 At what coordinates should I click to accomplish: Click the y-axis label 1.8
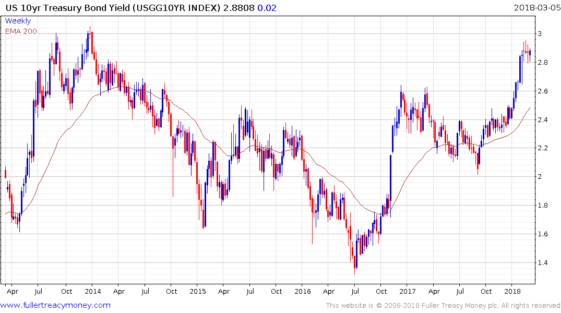point(542,206)
